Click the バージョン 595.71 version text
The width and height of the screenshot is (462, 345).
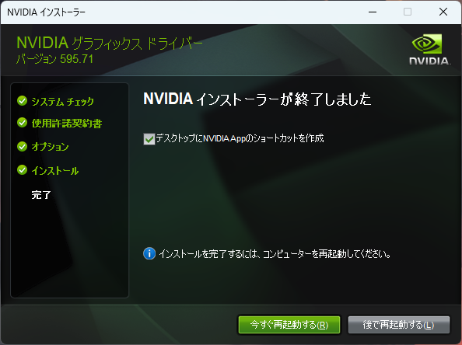click(x=54, y=59)
